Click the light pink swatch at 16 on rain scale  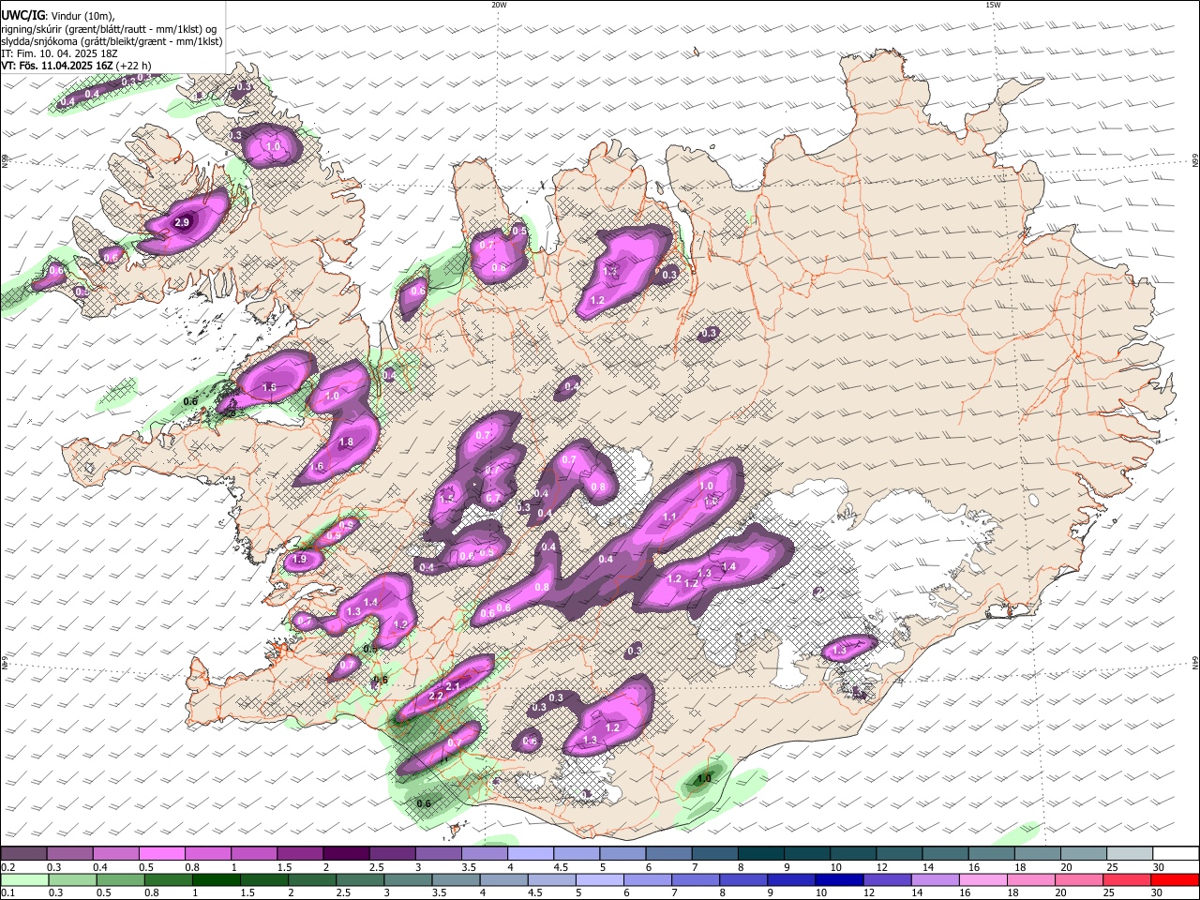click(982, 879)
